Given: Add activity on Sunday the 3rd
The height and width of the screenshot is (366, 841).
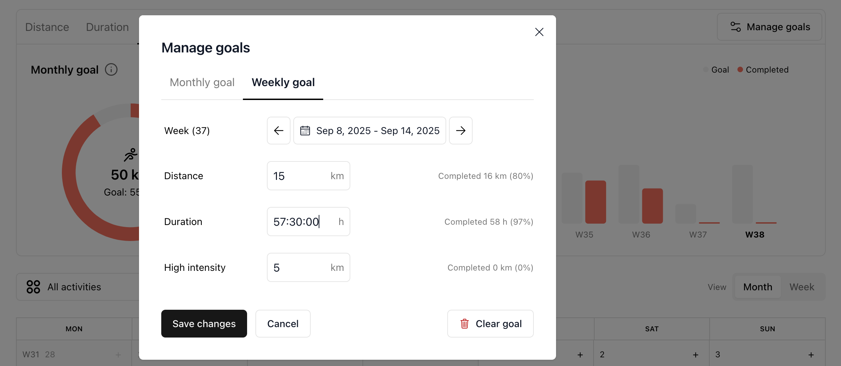Looking at the screenshot, I should (811, 355).
